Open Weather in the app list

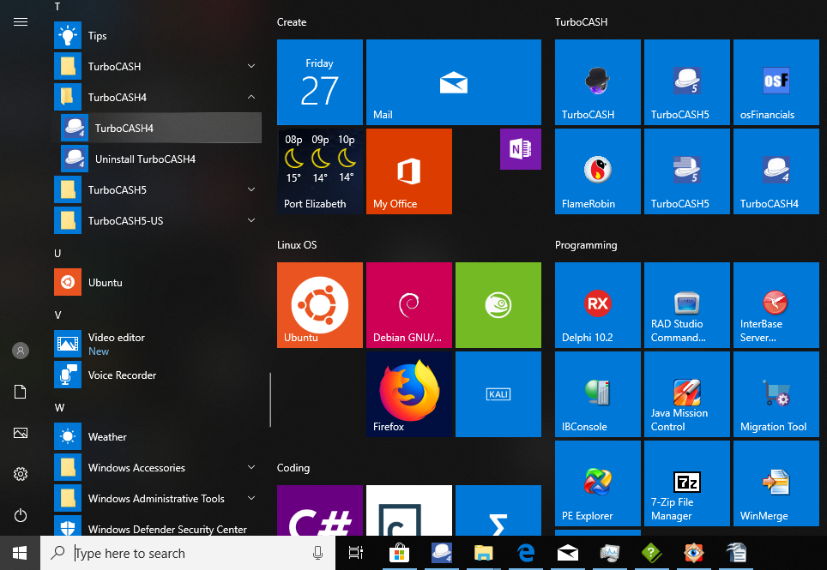[157, 437]
